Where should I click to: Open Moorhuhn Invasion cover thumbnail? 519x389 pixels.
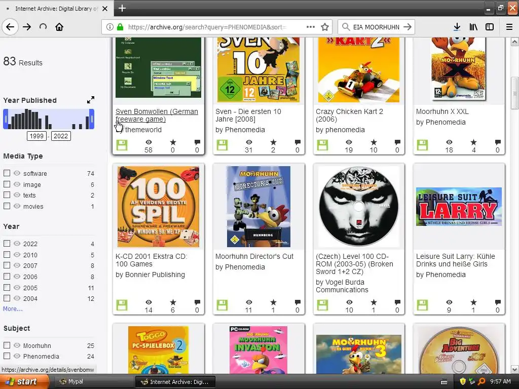[x=258, y=349]
